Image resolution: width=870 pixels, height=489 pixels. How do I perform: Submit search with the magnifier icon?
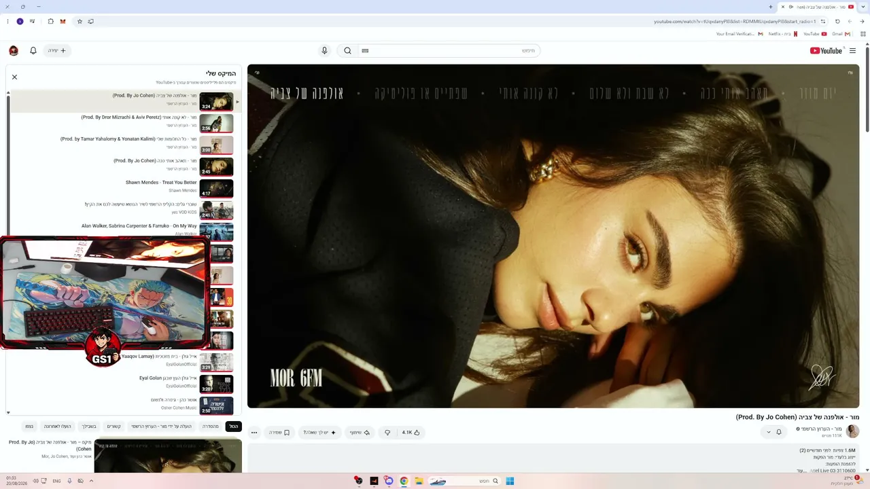pos(347,50)
